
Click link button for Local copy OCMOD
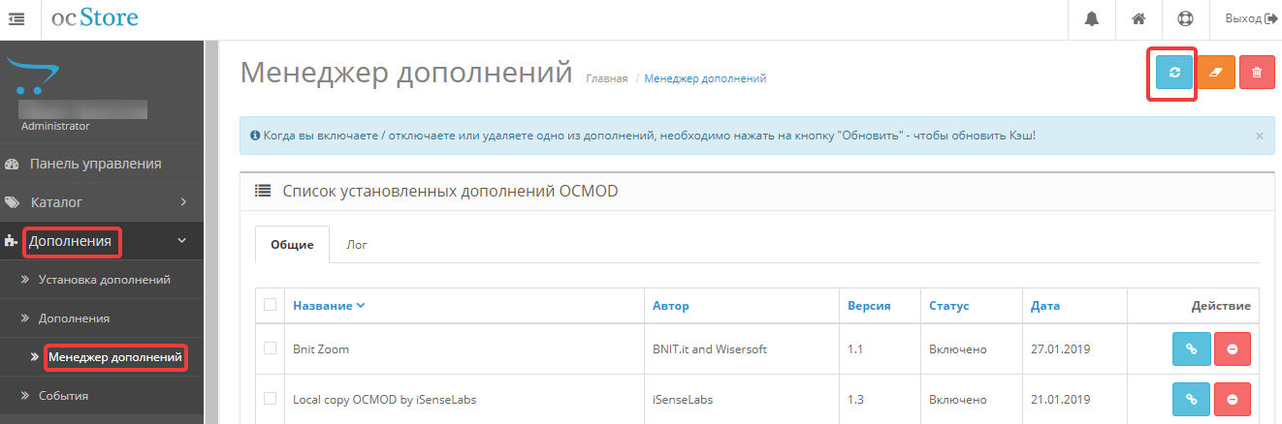pos(1191,398)
